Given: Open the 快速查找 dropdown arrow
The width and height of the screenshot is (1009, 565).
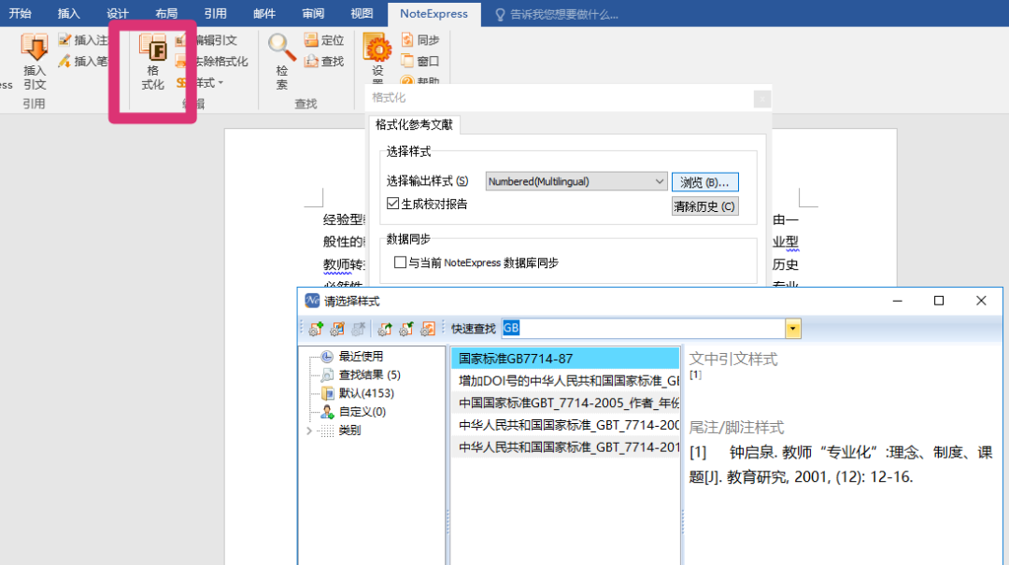Looking at the screenshot, I should (x=793, y=329).
